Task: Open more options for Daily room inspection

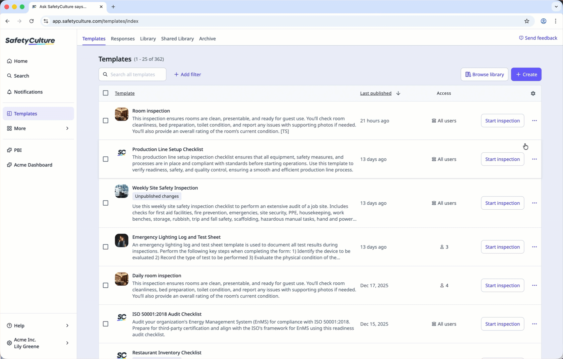Action: tap(535, 285)
